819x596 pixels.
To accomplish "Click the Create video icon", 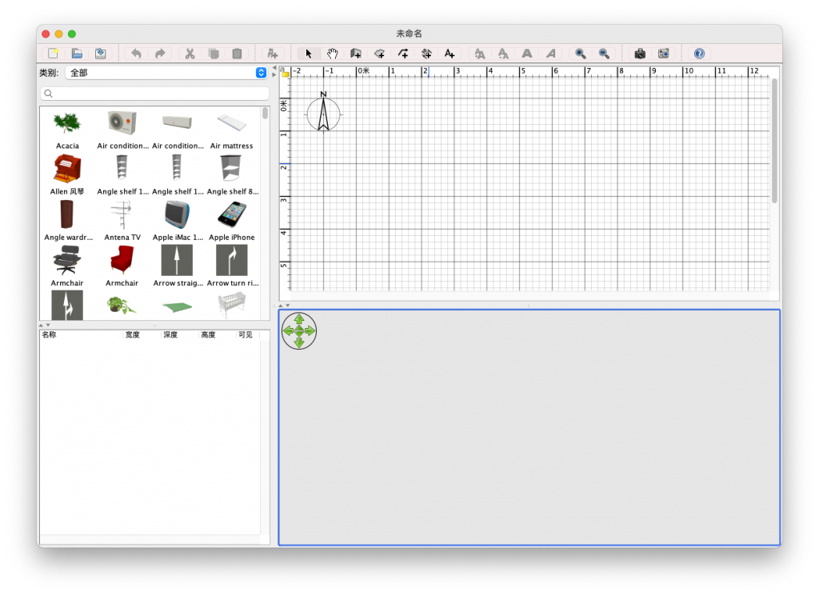I will pos(664,54).
